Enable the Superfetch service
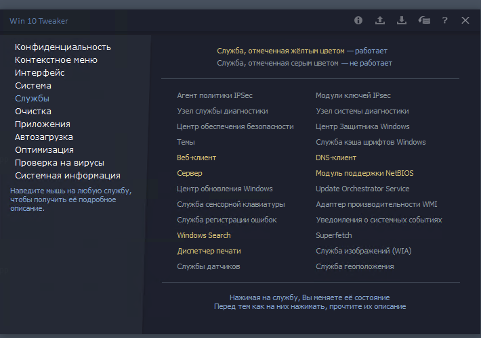The width and height of the screenshot is (481, 338). point(334,235)
